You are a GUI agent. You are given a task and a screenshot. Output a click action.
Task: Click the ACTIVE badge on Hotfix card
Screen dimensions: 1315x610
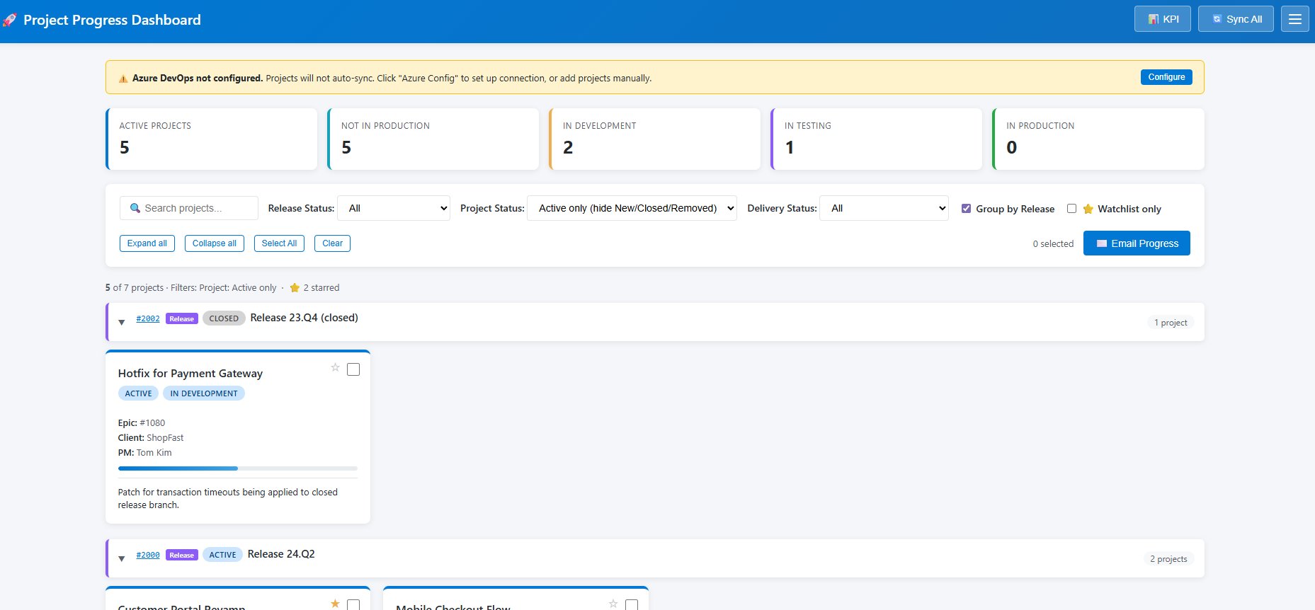pos(138,393)
